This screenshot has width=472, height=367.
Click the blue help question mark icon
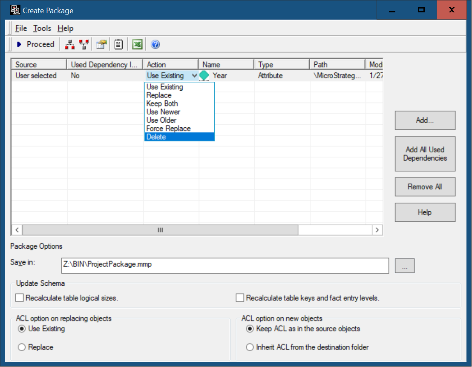pyautogui.click(x=155, y=44)
